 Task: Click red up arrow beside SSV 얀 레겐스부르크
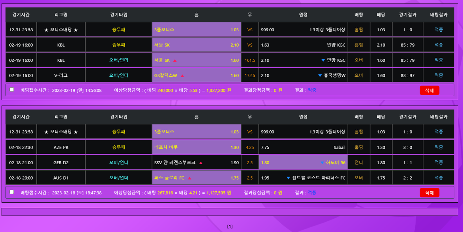(201, 163)
